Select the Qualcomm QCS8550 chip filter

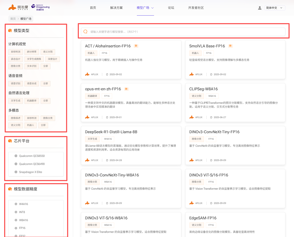(32, 156)
